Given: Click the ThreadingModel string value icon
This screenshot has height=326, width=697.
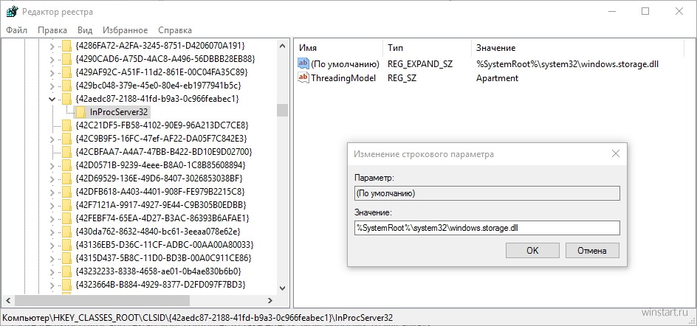Looking at the screenshot, I should (x=303, y=77).
